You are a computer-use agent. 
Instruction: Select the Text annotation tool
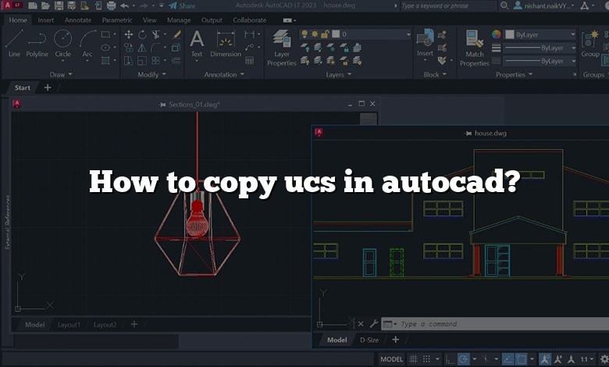click(x=197, y=44)
